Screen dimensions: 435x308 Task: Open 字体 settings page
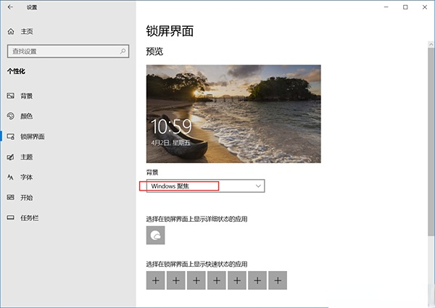[68, 177]
